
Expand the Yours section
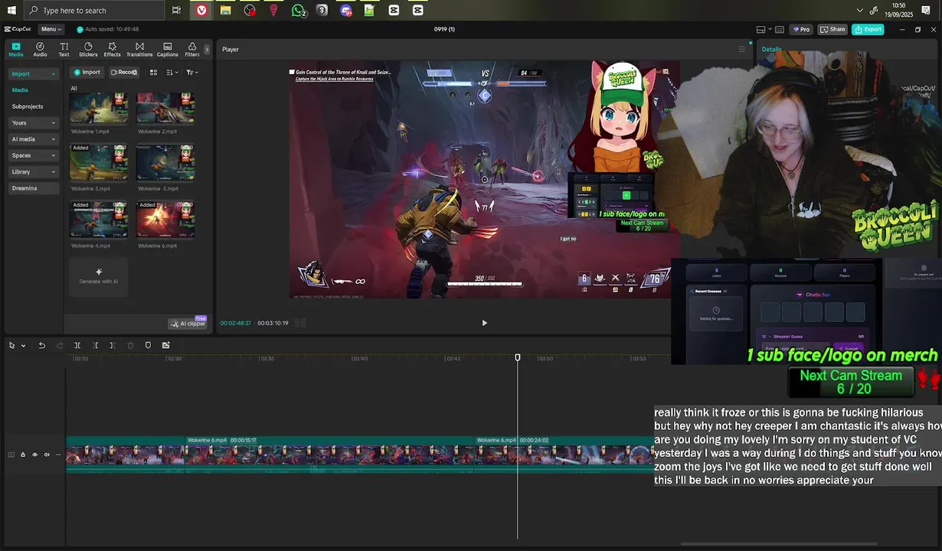tap(33, 122)
